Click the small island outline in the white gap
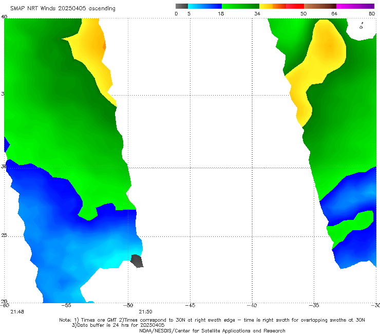 pyautogui.click(x=361, y=26)
